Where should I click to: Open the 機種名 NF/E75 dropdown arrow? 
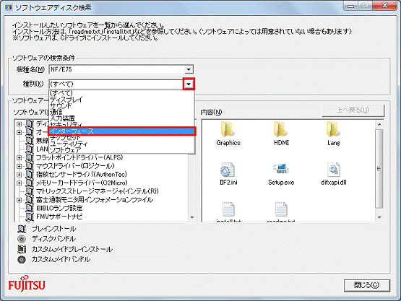pyautogui.click(x=189, y=69)
